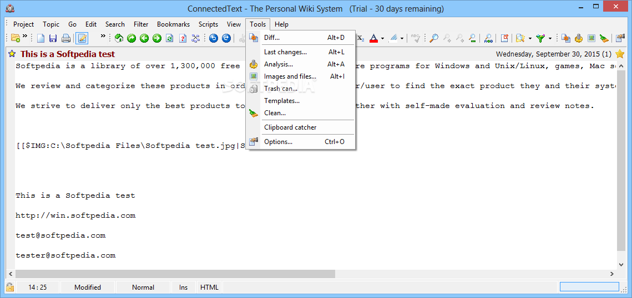632x298 pixels.
Task: Click the http://win.softpedia.com text line
Action: [75, 215]
